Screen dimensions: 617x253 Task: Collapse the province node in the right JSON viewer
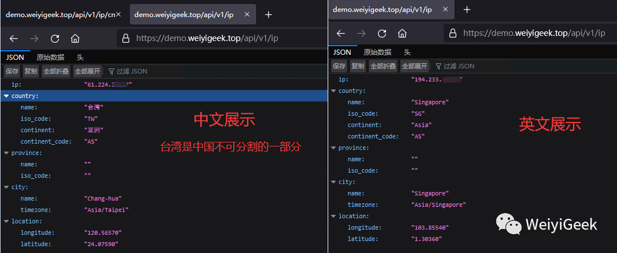click(x=333, y=148)
